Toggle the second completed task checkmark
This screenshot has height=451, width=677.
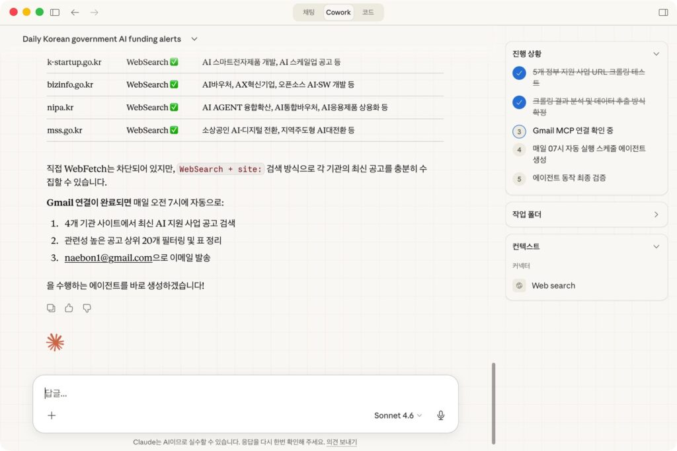[519, 102]
